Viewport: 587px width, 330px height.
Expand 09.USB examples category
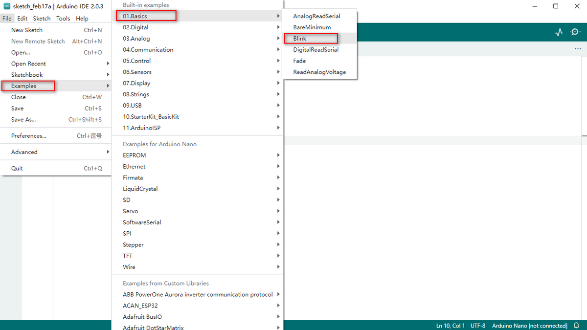[x=198, y=106]
